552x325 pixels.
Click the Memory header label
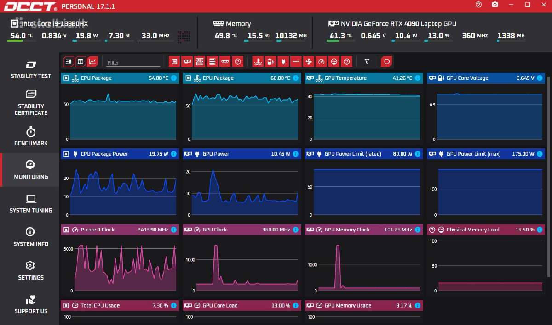click(232, 24)
